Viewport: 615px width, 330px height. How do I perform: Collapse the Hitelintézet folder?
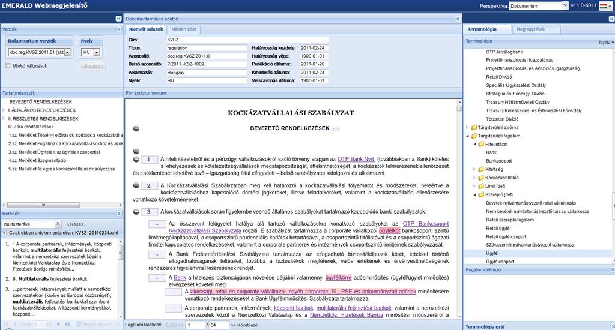(474, 144)
